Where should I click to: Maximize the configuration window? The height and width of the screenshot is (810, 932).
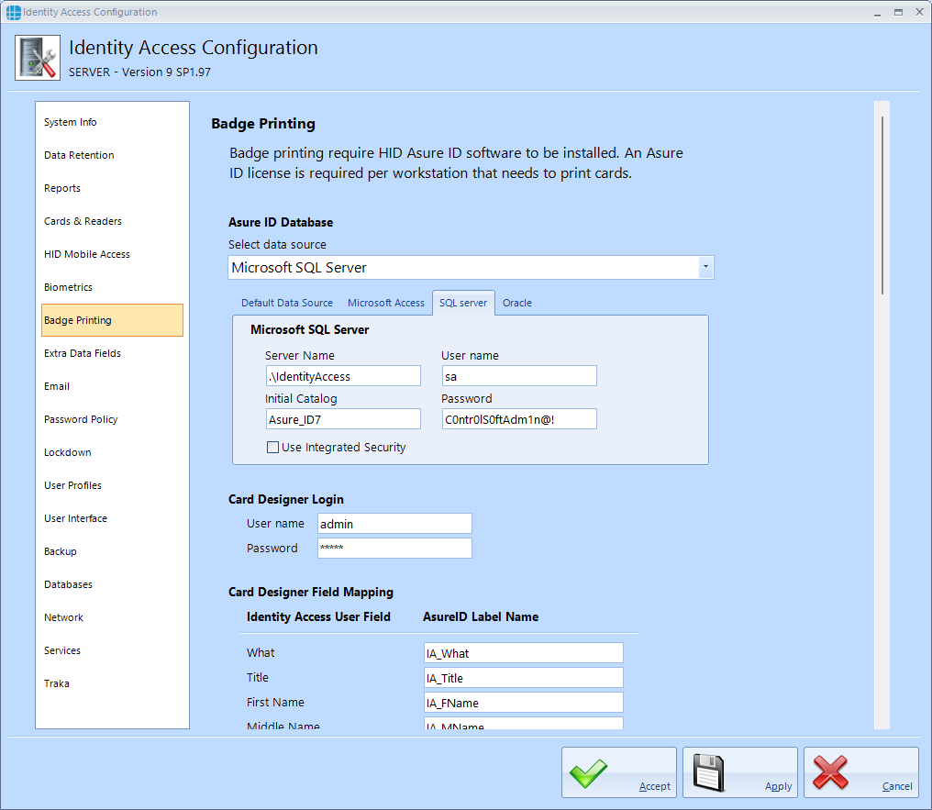[898, 12]
